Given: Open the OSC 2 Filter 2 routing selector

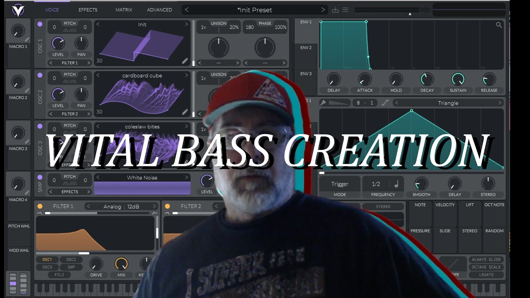Looking at the screenshot, I should [x=70, y=114].
